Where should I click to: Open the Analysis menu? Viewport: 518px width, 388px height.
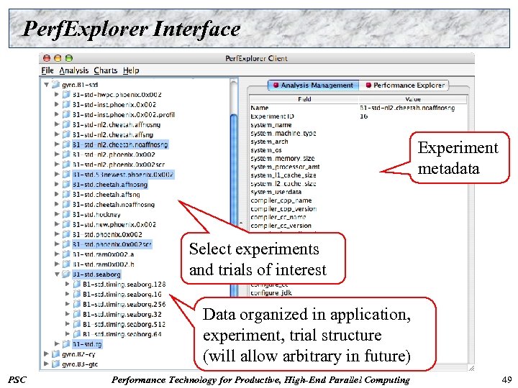tap(73, 70)
